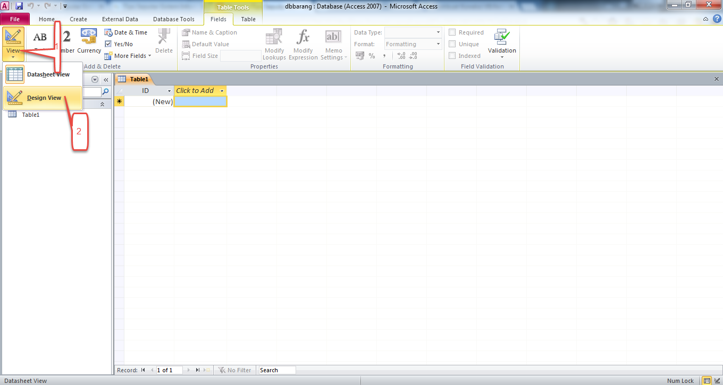Toggle the Required checkbox

(452, 32)
